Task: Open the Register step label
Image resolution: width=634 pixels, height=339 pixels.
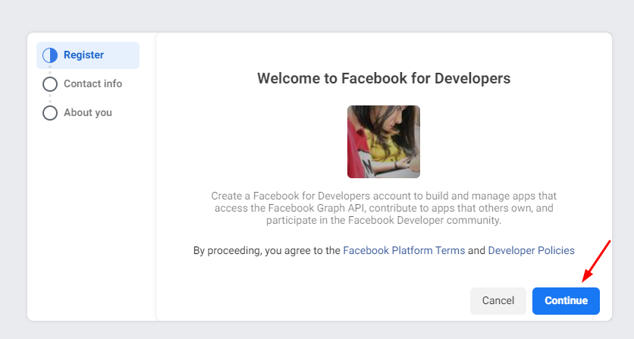Action: coord(83,55)
